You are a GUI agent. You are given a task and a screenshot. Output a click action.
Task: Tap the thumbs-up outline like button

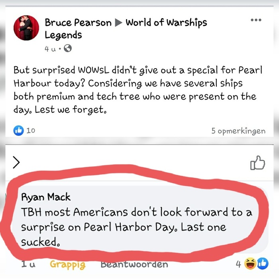pyautogui.click(x=257, y=163)
